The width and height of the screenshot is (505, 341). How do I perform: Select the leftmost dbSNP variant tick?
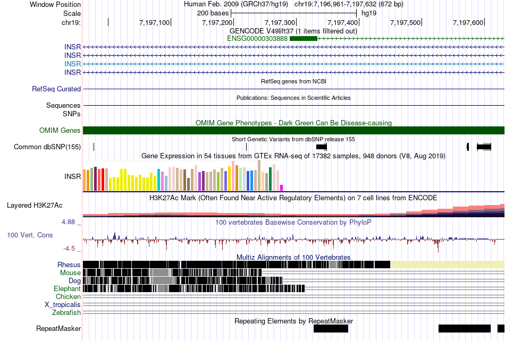[x=94, y=147]
